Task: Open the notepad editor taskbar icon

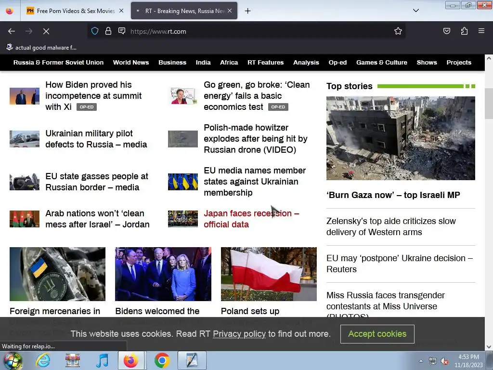Action: tap(192, 360)
